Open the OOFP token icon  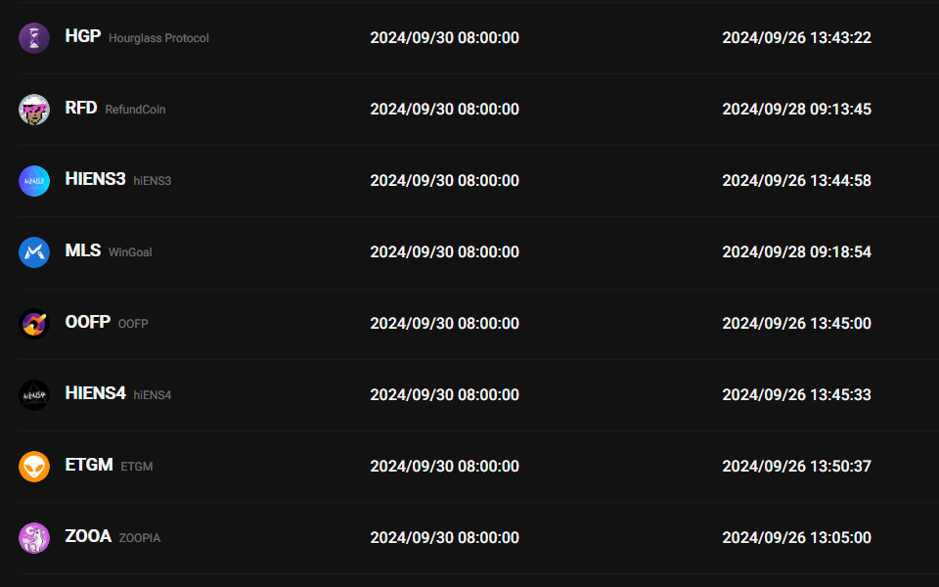pos(34,324)
